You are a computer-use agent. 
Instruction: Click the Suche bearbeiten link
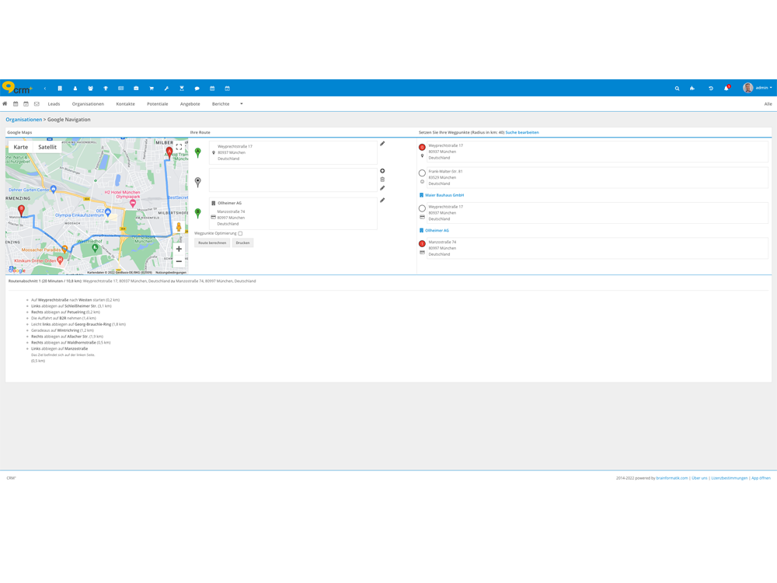[522, 133]
